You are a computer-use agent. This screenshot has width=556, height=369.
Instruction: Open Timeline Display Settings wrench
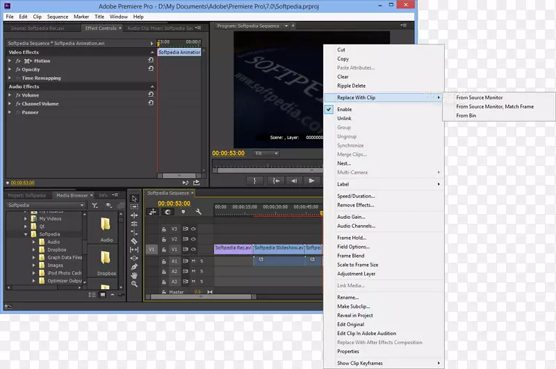(x=198, y=212)
